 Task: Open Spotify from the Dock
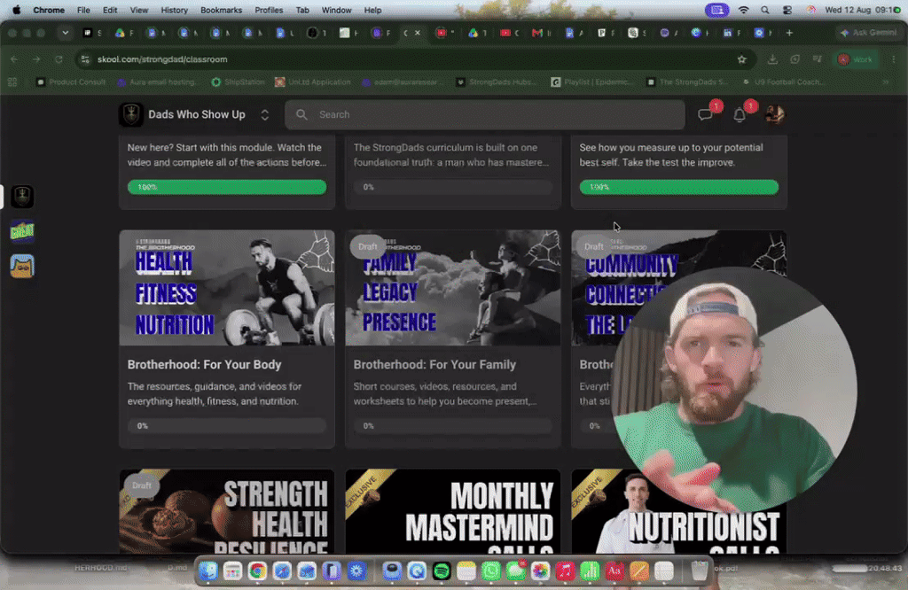[442, 571]
